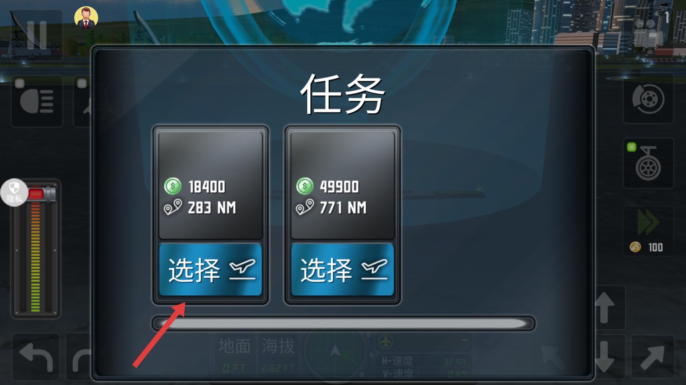Click the mission list horizontal scrollbar
Screen dimensions: 686x385
pyautogui.click(x=343, y=324)
